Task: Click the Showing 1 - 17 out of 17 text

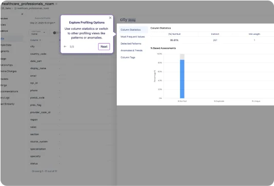Action: [x=44, y=171]
